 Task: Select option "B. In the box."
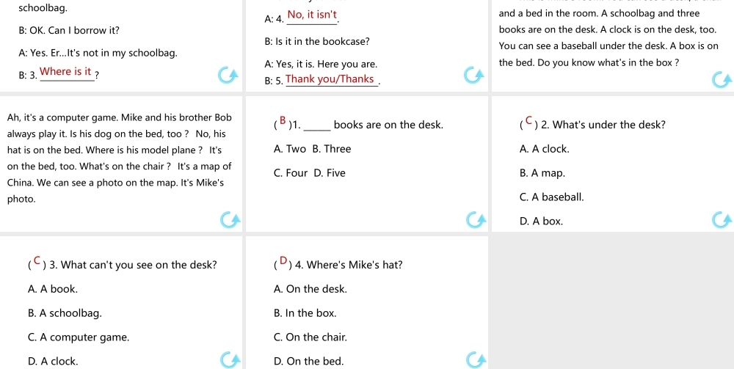tap(305, 313)
